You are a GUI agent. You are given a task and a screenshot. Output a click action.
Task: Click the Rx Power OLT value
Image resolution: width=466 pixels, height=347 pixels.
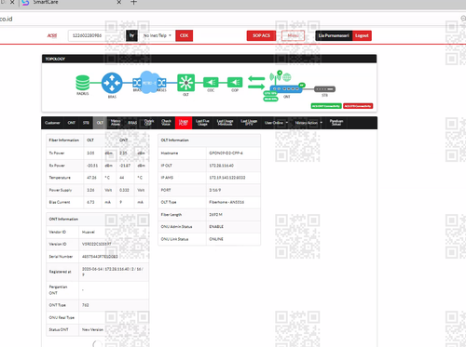tap(92, 166)
